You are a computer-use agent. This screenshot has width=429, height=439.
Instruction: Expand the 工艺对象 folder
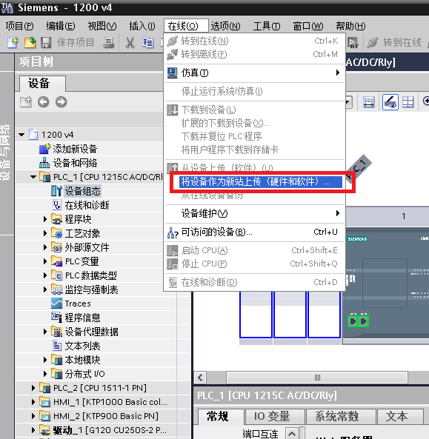(x=45, y=233)
